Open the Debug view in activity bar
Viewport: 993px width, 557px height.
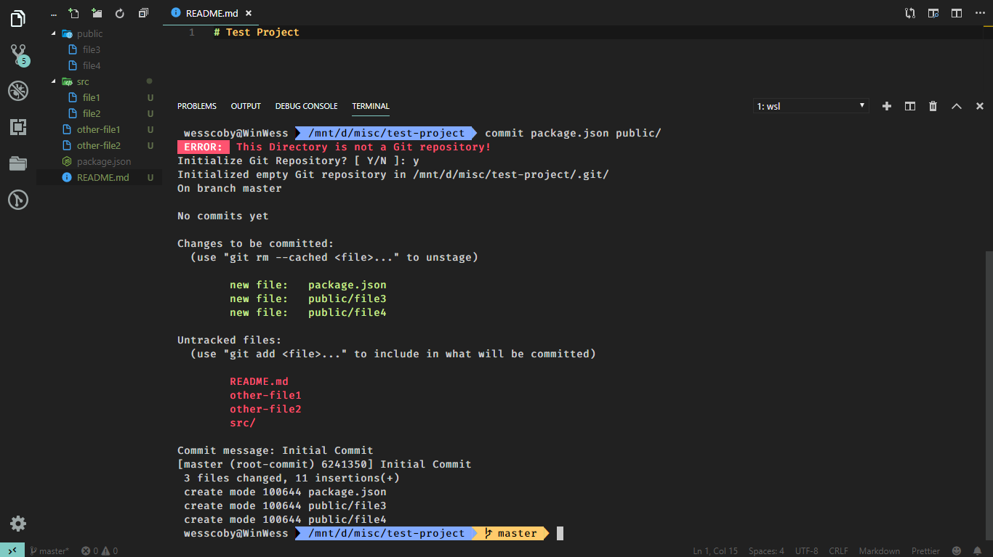click(x=18, y=91)
